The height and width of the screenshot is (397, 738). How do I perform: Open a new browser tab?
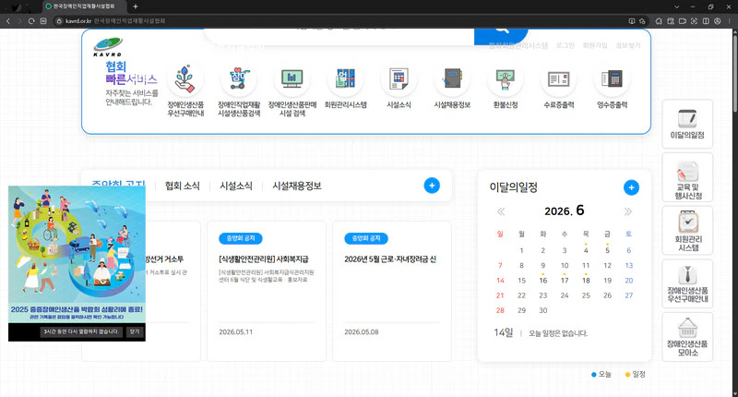click(x=136, y=6)
